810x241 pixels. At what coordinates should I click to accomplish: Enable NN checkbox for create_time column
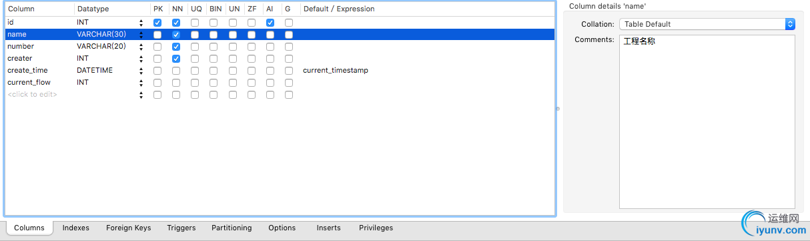(x=176, y=71)
